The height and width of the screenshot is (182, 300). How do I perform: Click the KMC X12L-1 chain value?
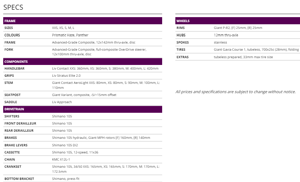[x=61, y=160]
